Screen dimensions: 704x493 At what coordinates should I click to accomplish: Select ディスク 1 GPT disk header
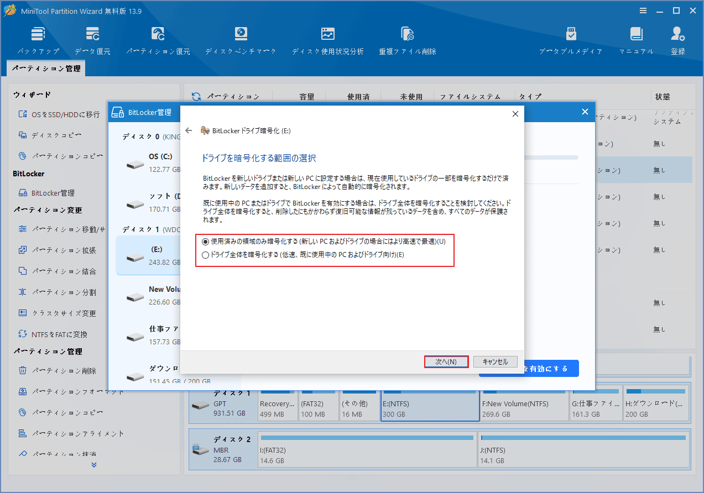pyautogui.click(x=222, y=405)
